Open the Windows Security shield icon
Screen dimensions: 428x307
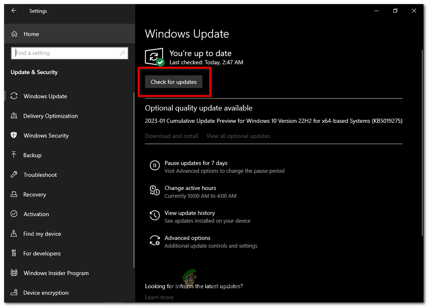coord(15,135)
